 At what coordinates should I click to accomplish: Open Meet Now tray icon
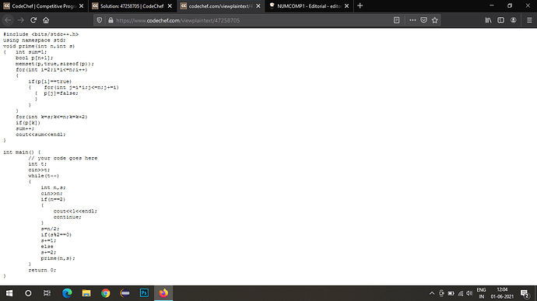tap(441, 293)
